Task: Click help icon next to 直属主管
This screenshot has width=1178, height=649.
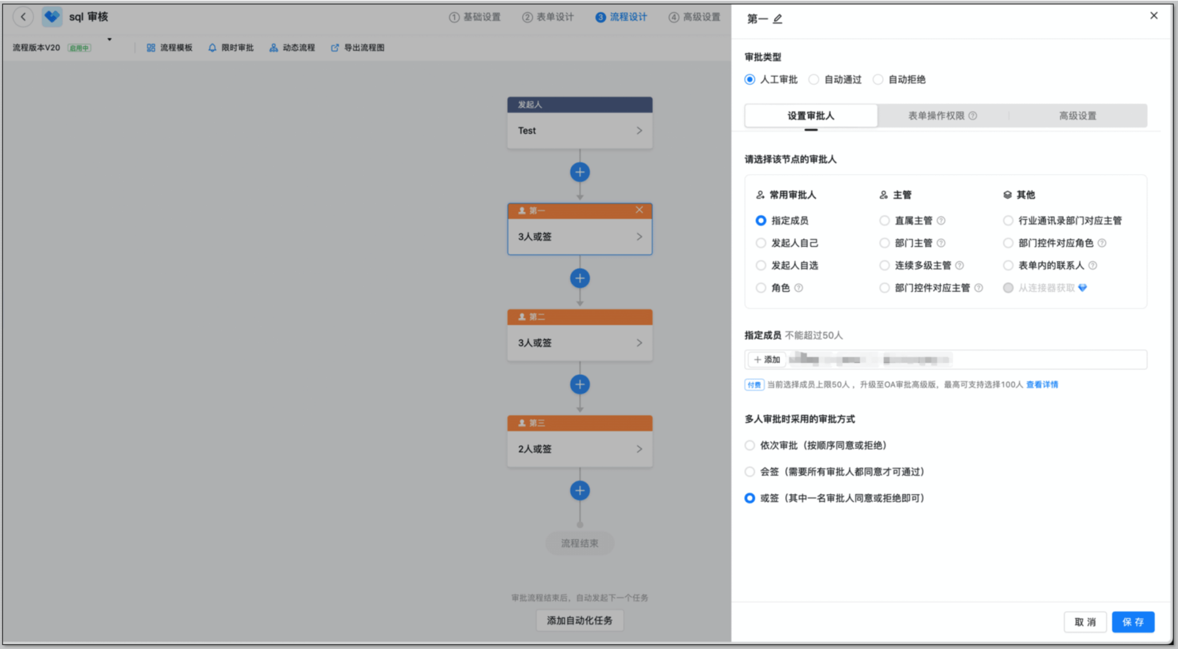Action: 941,221
